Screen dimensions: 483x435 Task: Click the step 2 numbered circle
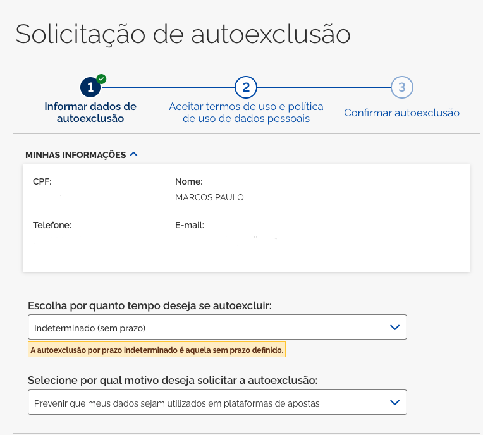(x=246, y=87)
